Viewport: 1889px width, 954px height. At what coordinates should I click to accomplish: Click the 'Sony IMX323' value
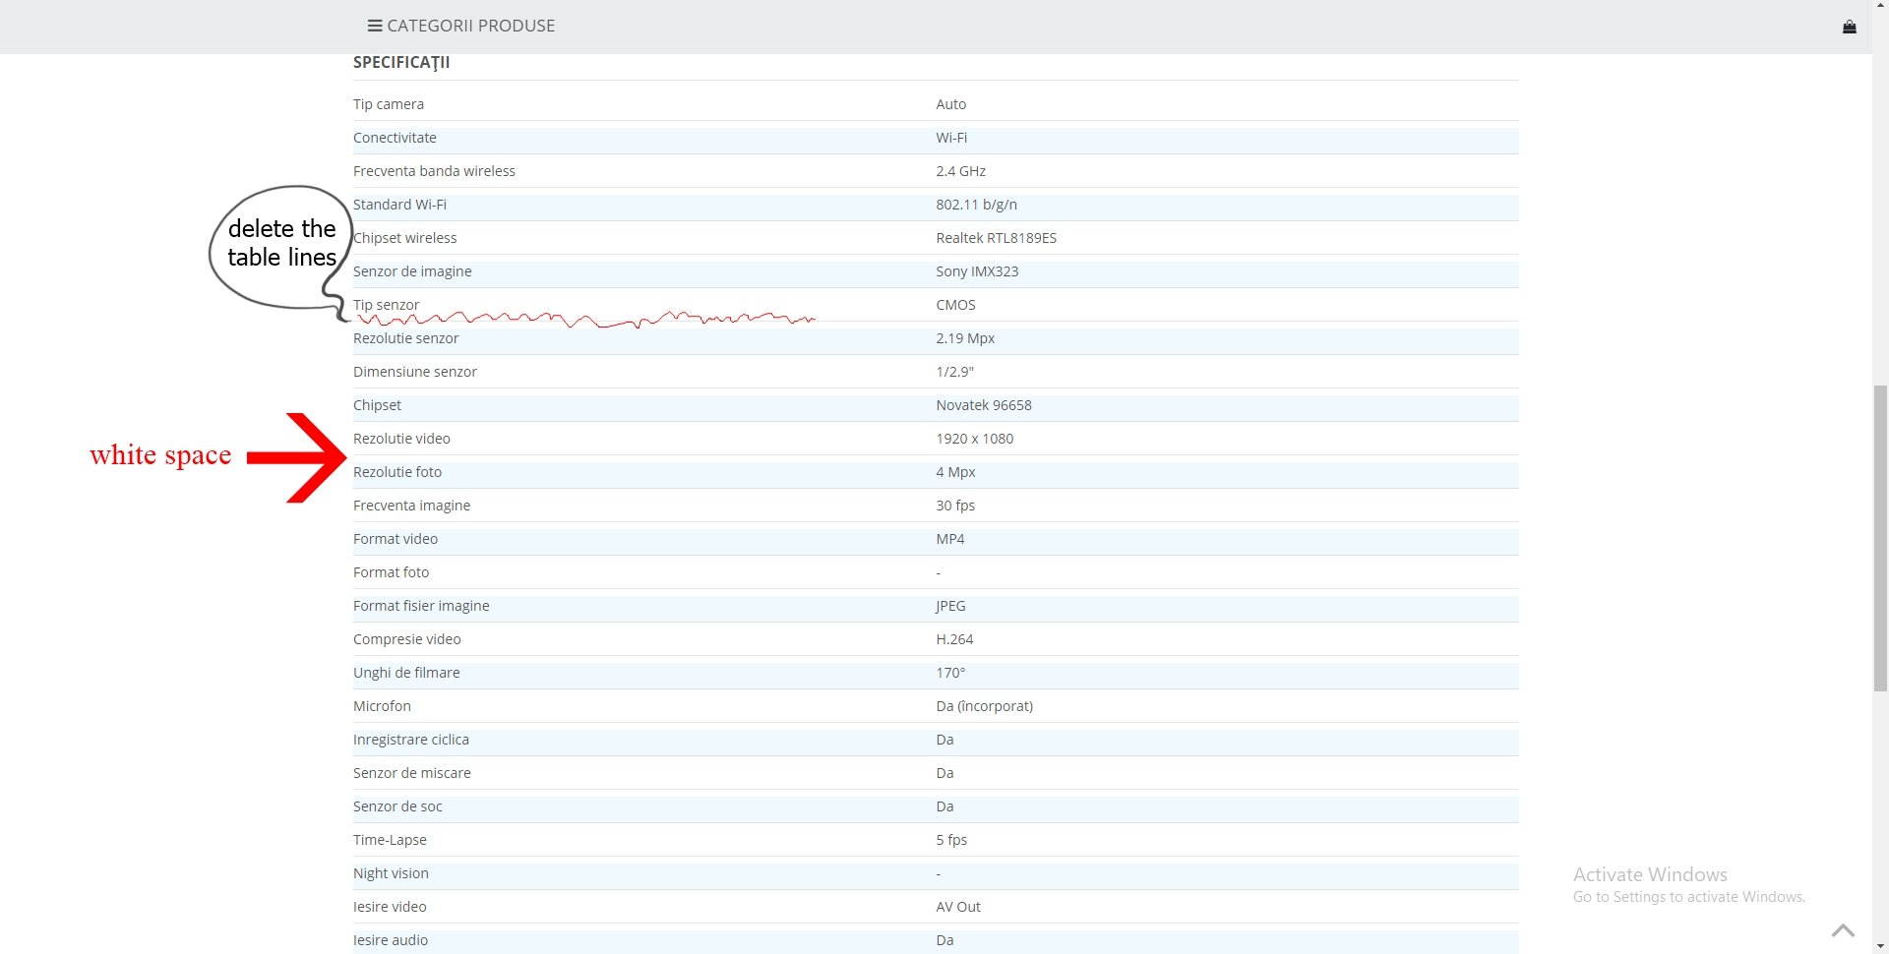point(977,271)
